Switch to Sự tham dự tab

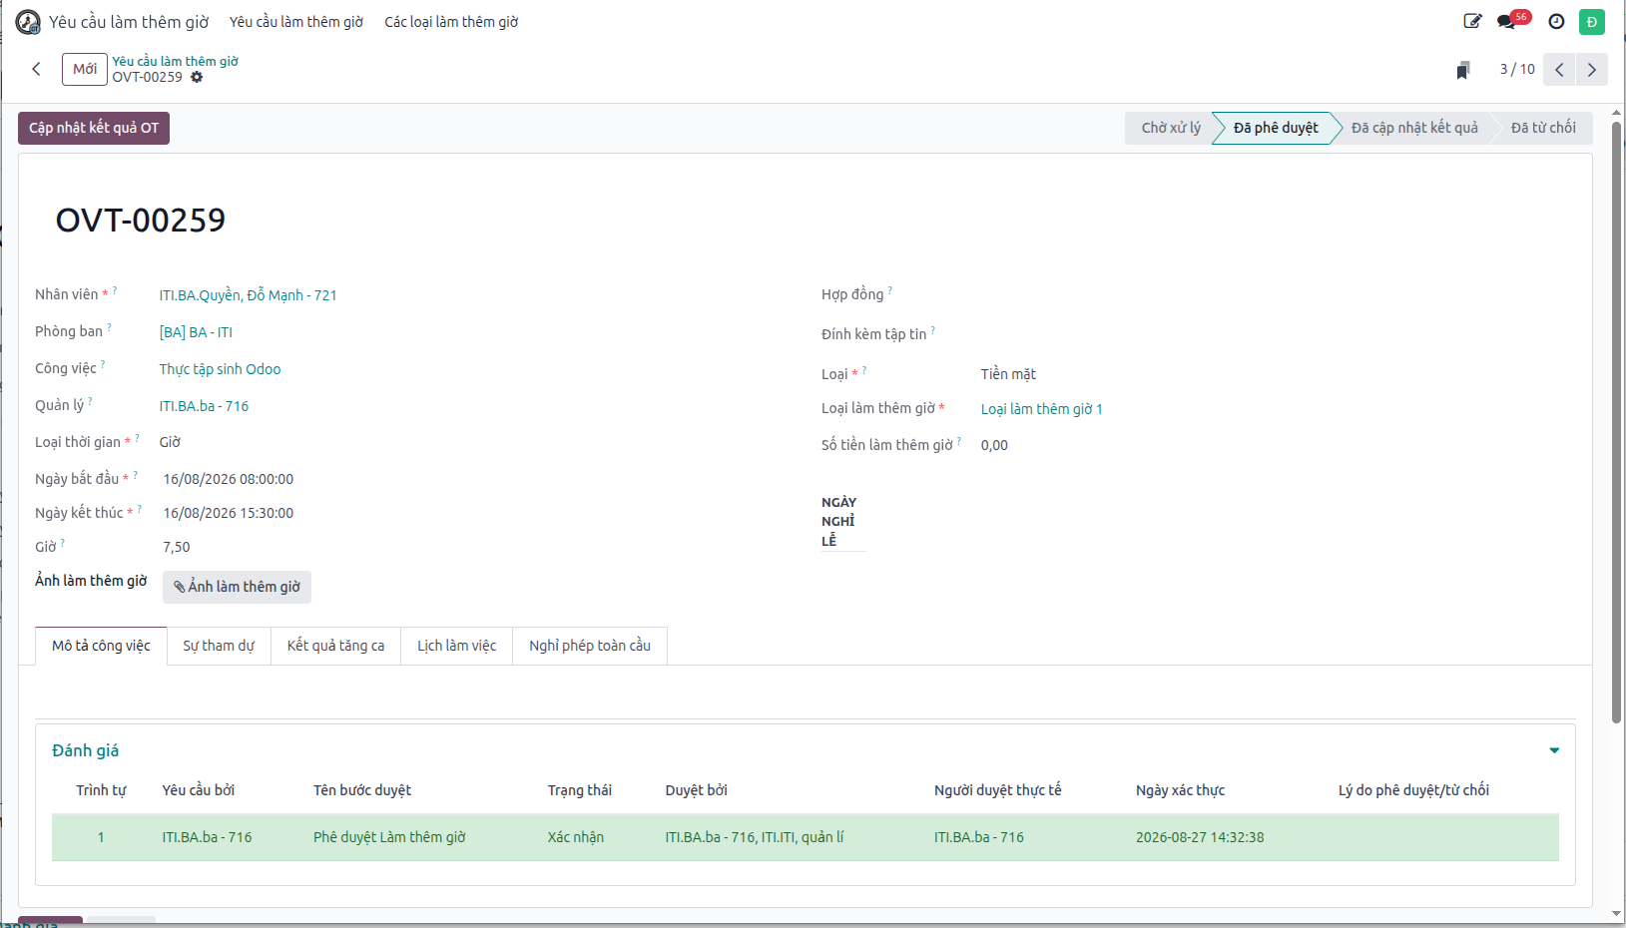219,646
